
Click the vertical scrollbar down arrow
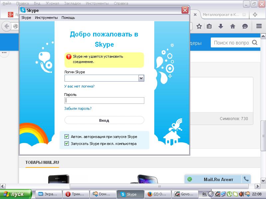coord(263,180)
